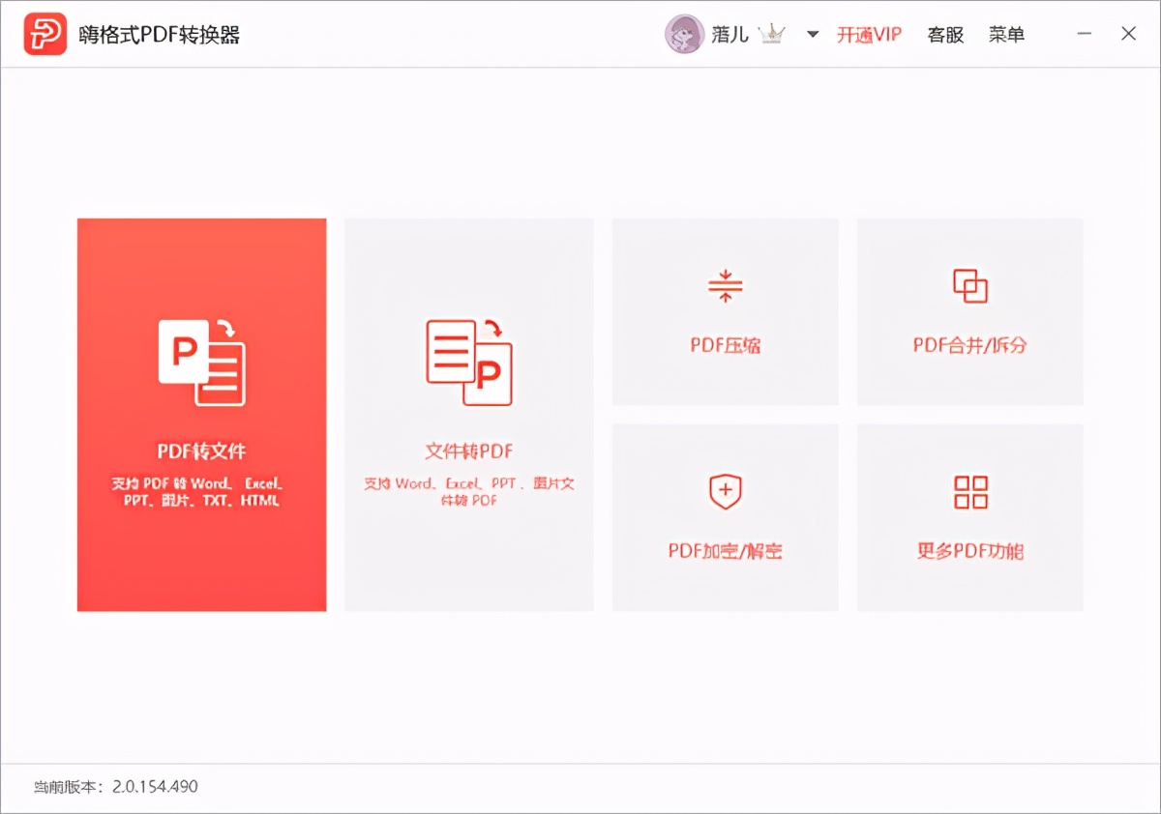Open the 客服 customer service panel
Image resolution: width=1161 pixels, height=814 pixels.
[x=945, y=34]
